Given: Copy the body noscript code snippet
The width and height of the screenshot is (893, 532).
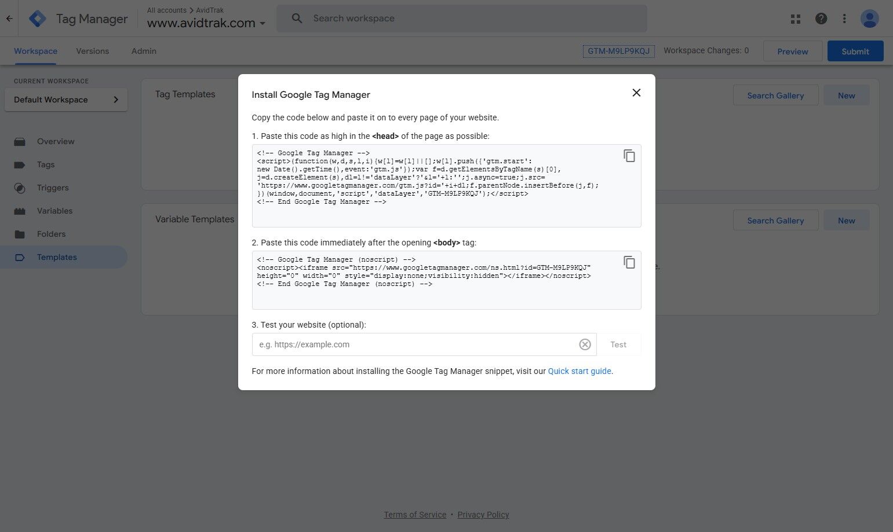Looking at the screenshot, I should coord(629,262).
